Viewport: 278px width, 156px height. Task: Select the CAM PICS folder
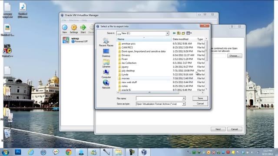127,48
